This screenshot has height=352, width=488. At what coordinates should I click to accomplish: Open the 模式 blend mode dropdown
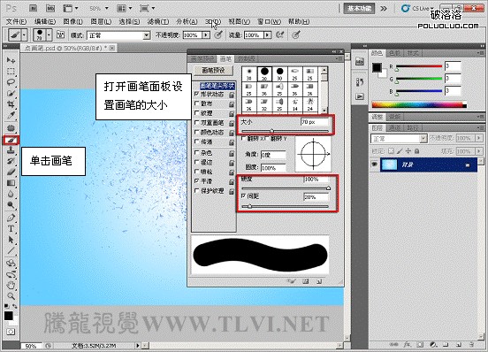(147, 35)
